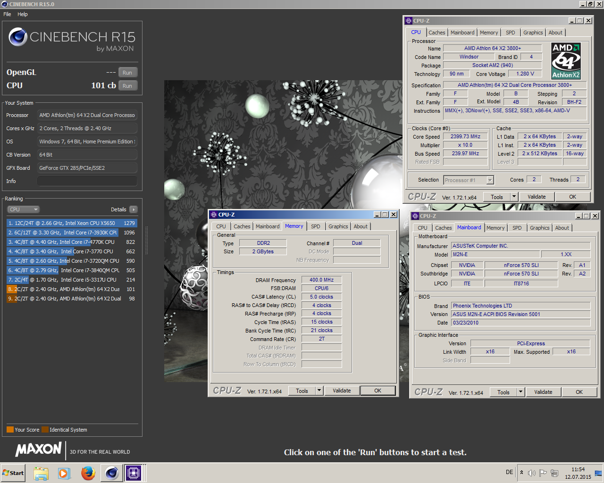
Task: Switch to Caches tab in Mainboard window
Action: (443, 228)
